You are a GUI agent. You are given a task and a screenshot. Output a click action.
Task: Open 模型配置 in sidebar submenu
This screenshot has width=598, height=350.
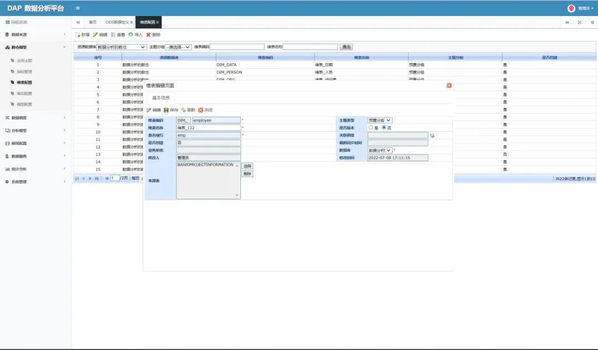click(x=24, y=104)
